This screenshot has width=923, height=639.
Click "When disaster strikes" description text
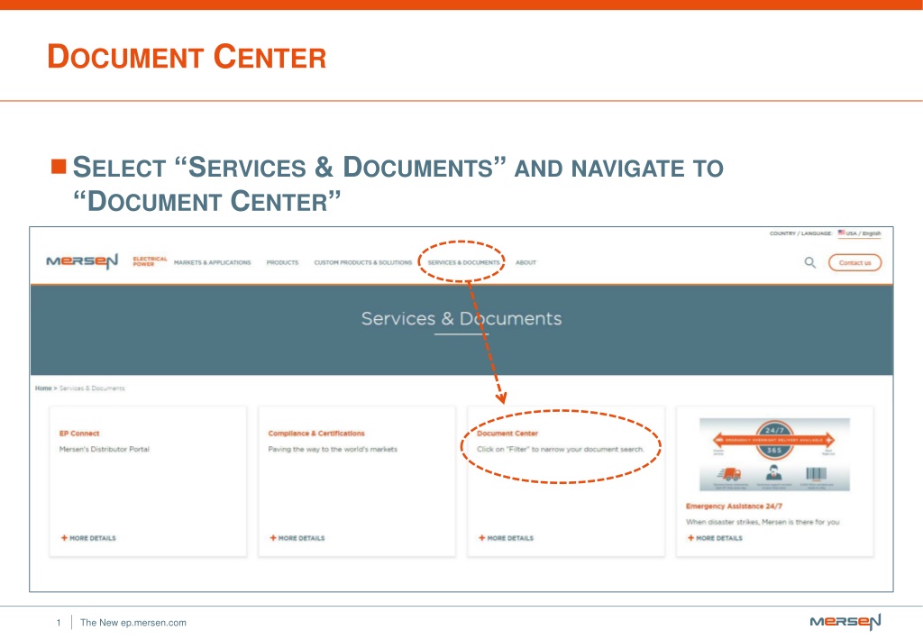coord(763,522)
